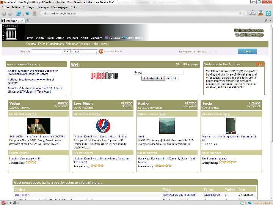Viewport: 273px width, 205px height.
Task: Open the Texts navigation link
Action: 50,38
